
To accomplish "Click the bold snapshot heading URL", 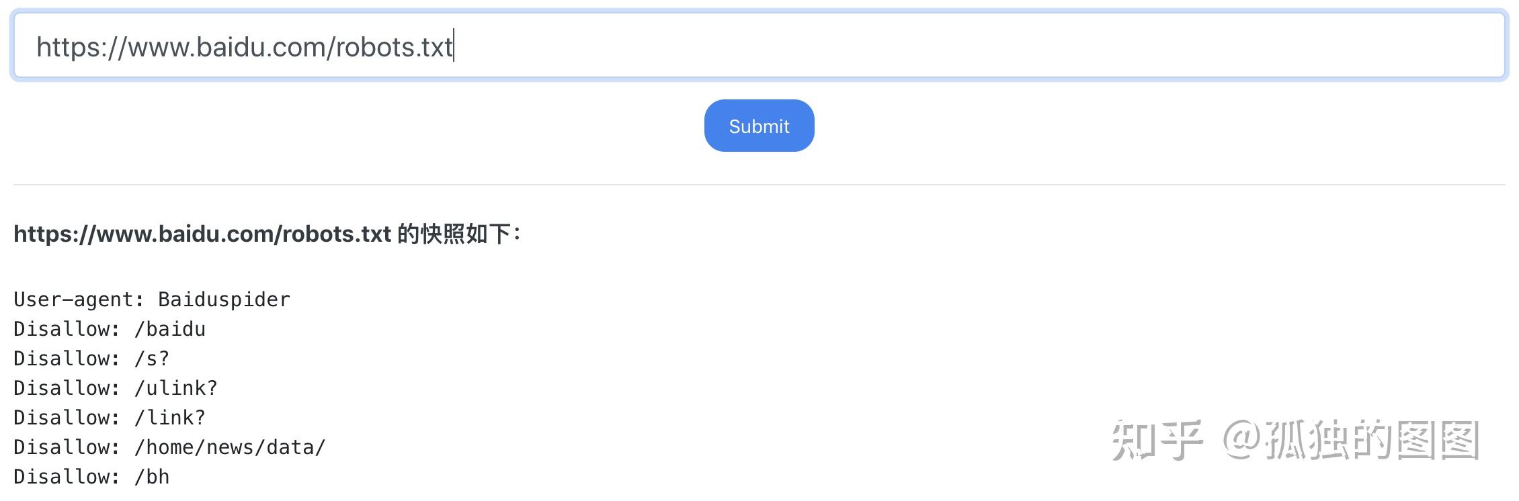I will point(202,234).
